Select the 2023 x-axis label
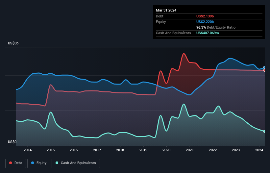This screenshot has width=270, height=173. (x=236, y=150)
